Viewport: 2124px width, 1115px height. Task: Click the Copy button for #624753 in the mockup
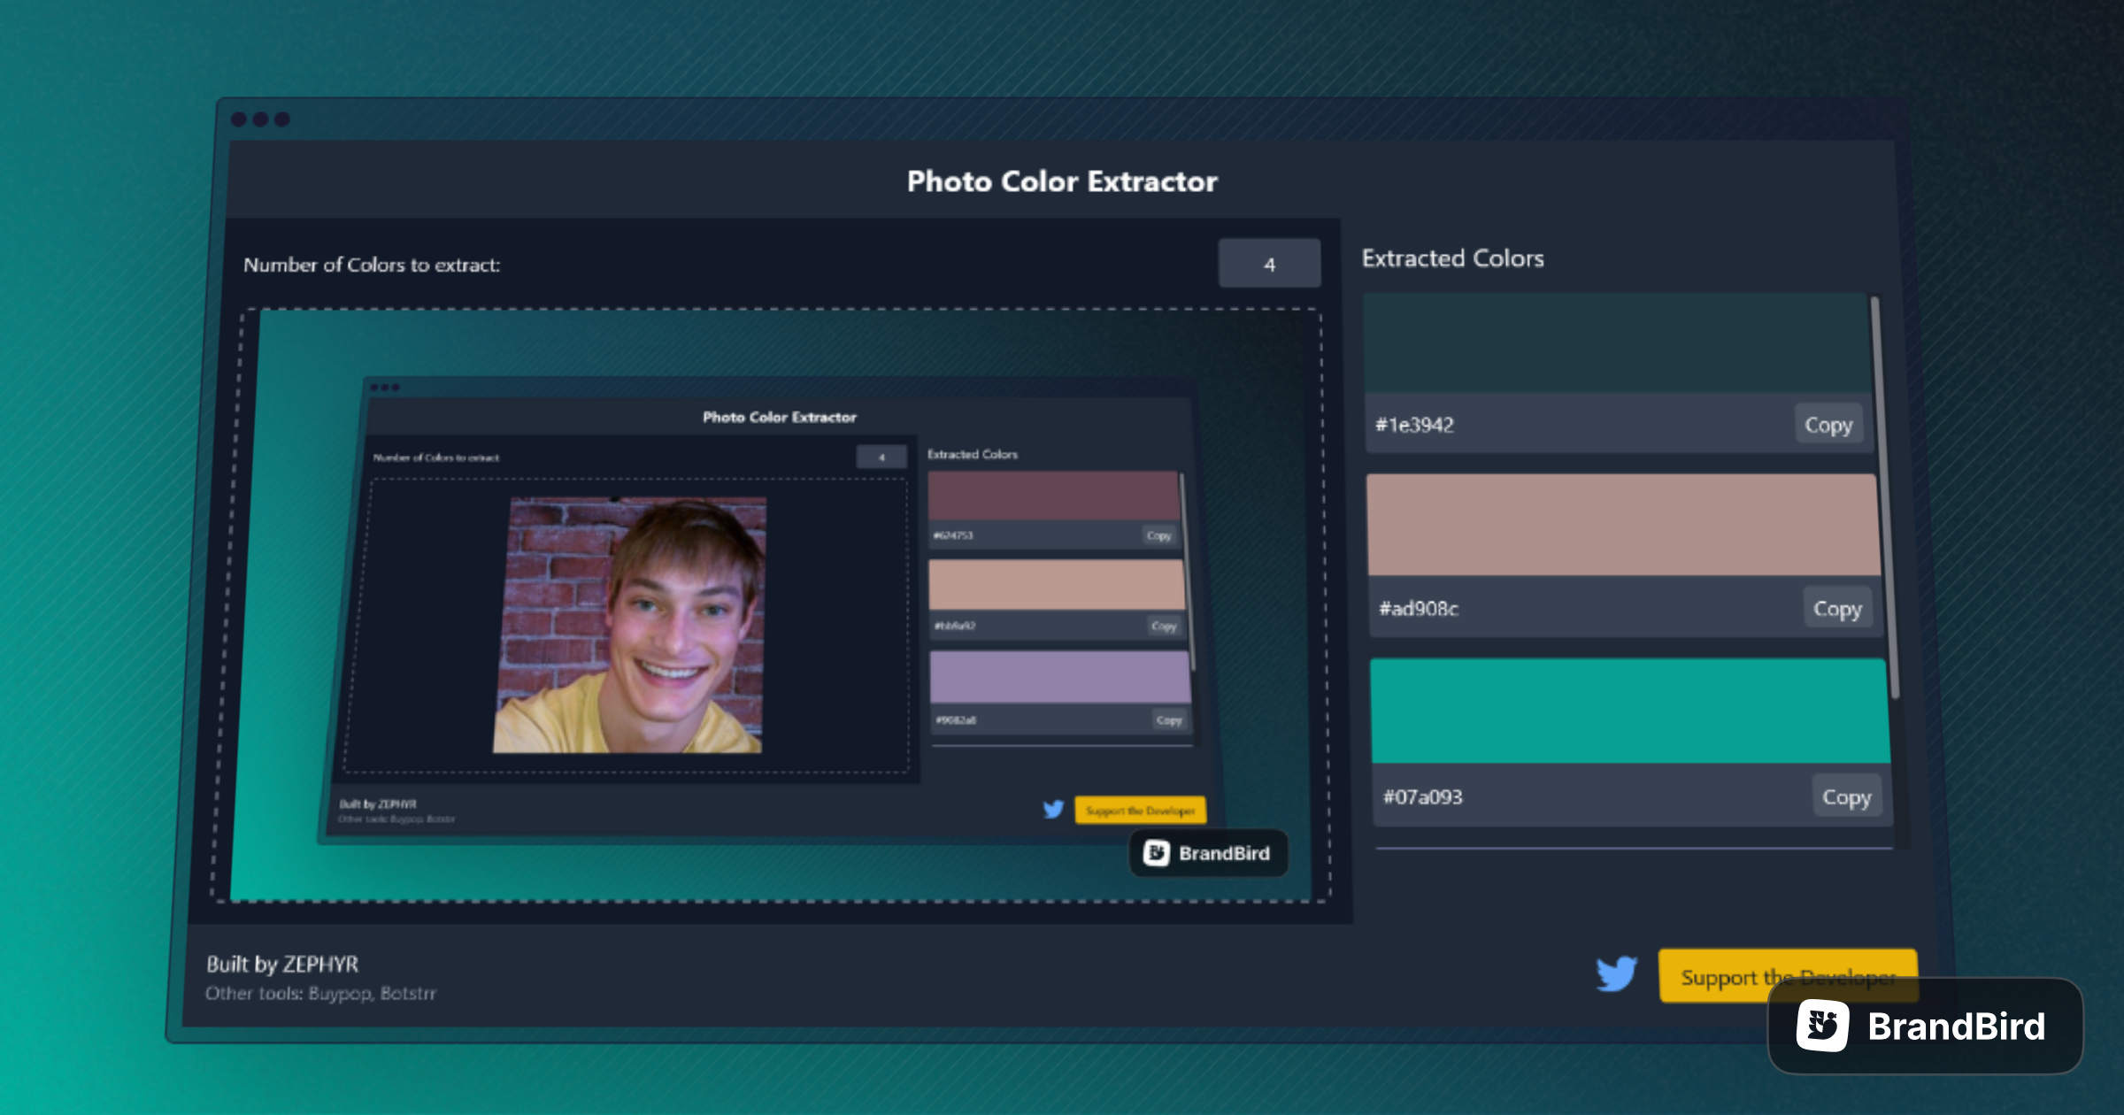pyautogui.click(x=1158, y=536)
